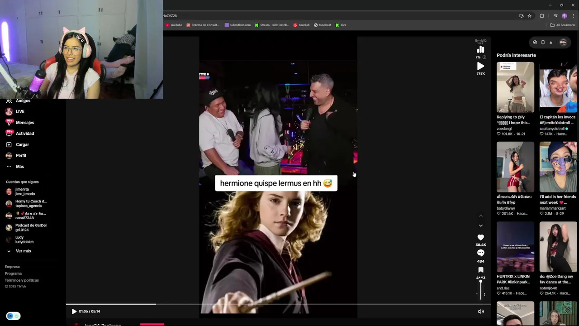Open caca87348 followed account
This screenshot has height=326, width=579.
(26, 216)
